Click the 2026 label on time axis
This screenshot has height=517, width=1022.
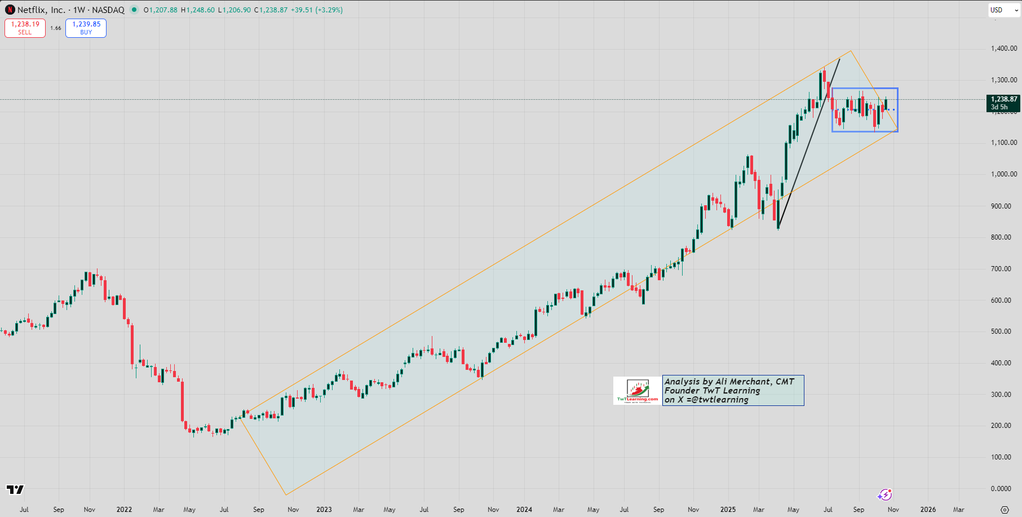(x=928, y=510)
